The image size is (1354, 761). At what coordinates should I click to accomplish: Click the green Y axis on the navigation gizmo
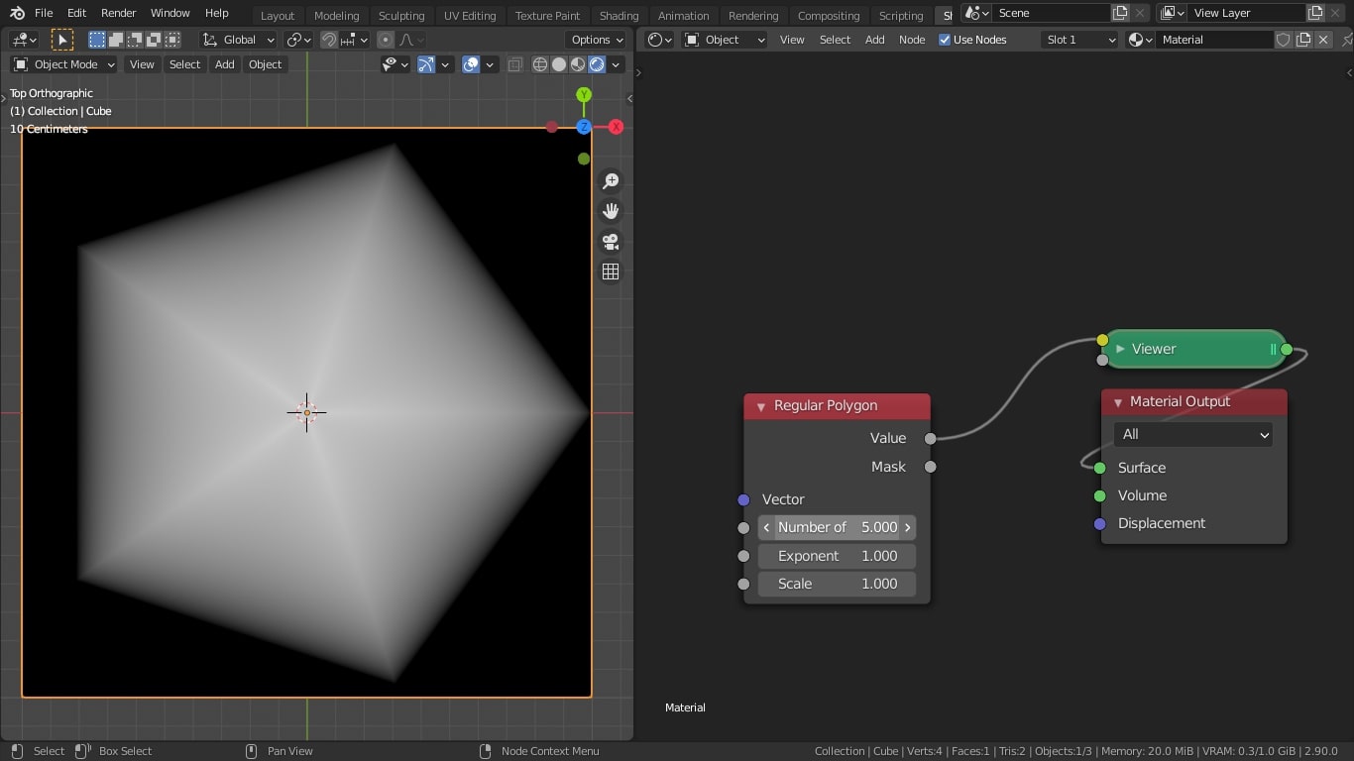click(583, 94)
